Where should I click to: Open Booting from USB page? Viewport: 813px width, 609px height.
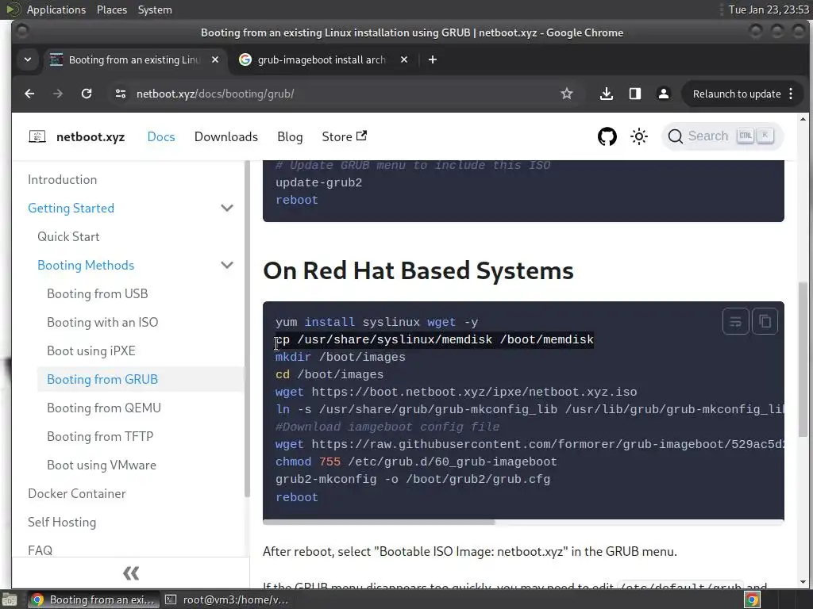[x=98, y=293]
